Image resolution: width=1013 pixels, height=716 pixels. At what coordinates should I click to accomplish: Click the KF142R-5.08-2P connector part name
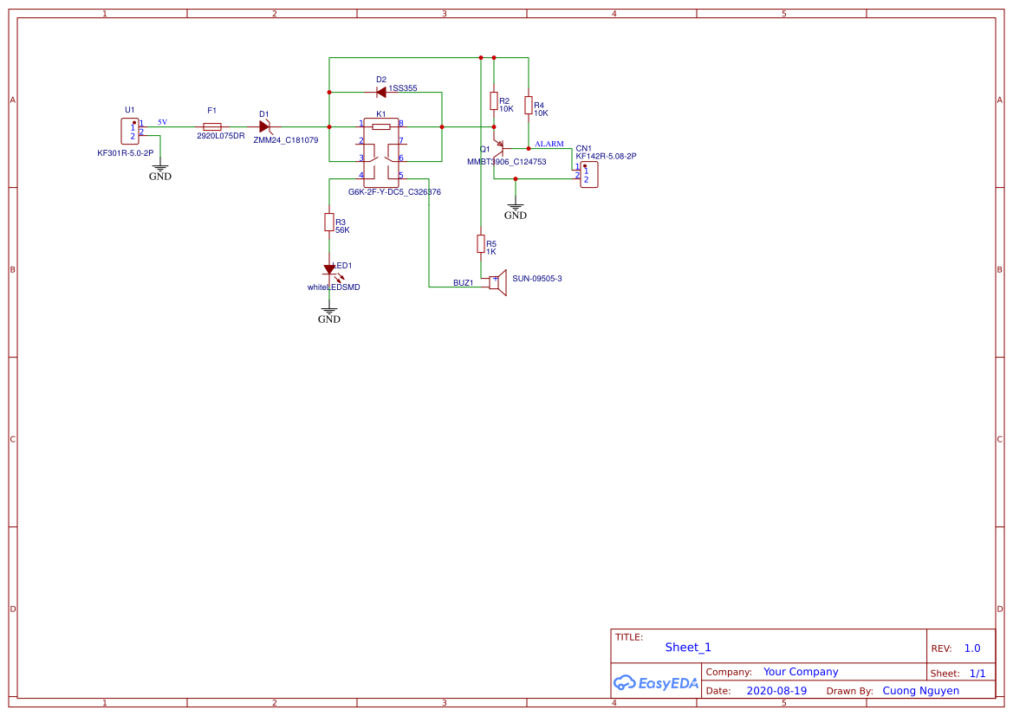[x=606, y=156]
